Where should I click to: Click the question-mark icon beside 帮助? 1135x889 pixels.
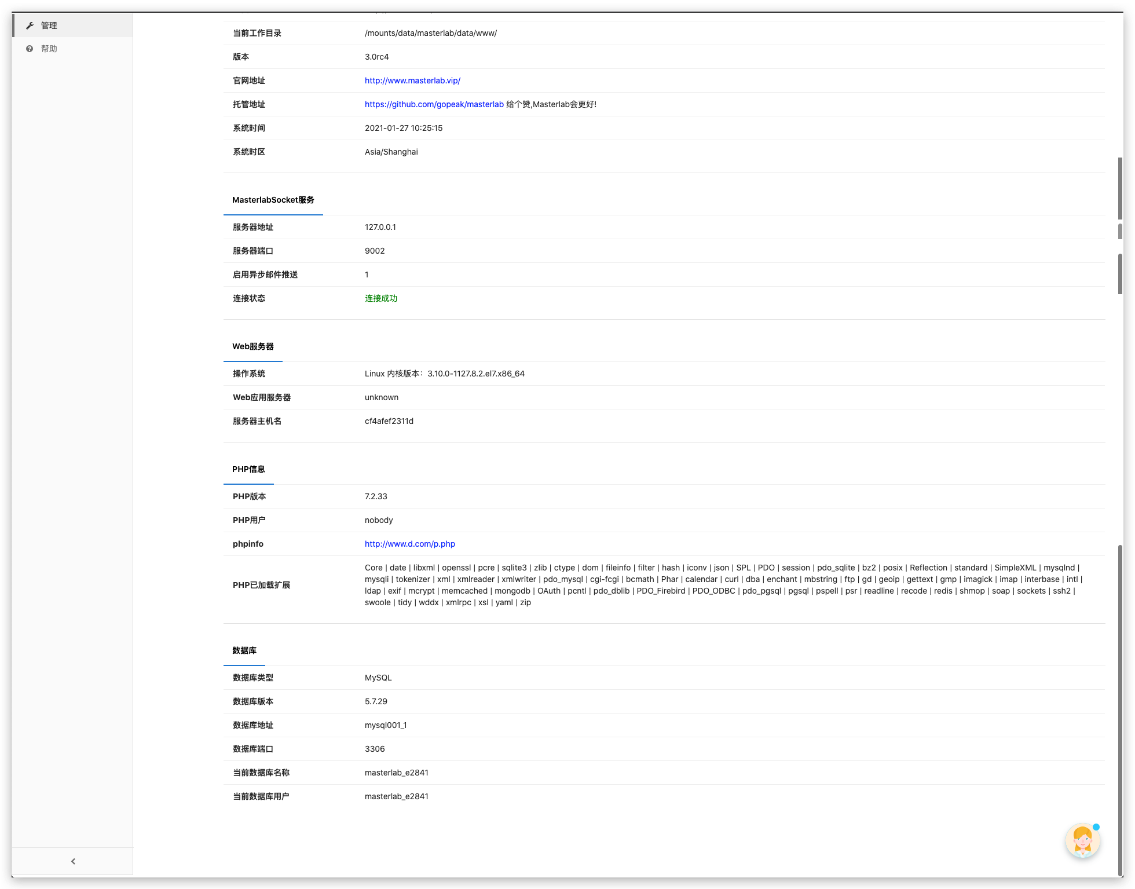click(x=30, y=48)
